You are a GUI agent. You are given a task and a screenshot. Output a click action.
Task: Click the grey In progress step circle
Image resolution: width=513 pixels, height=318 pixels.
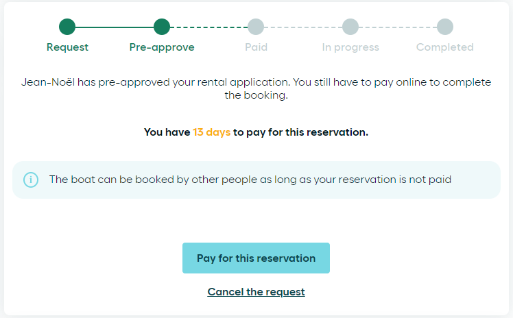[x=350, y=27]
